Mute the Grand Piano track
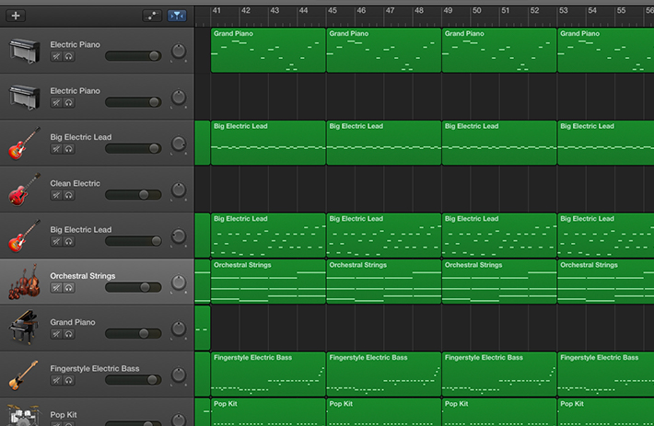This screenshot has width=654, height=426. point(56,334)
